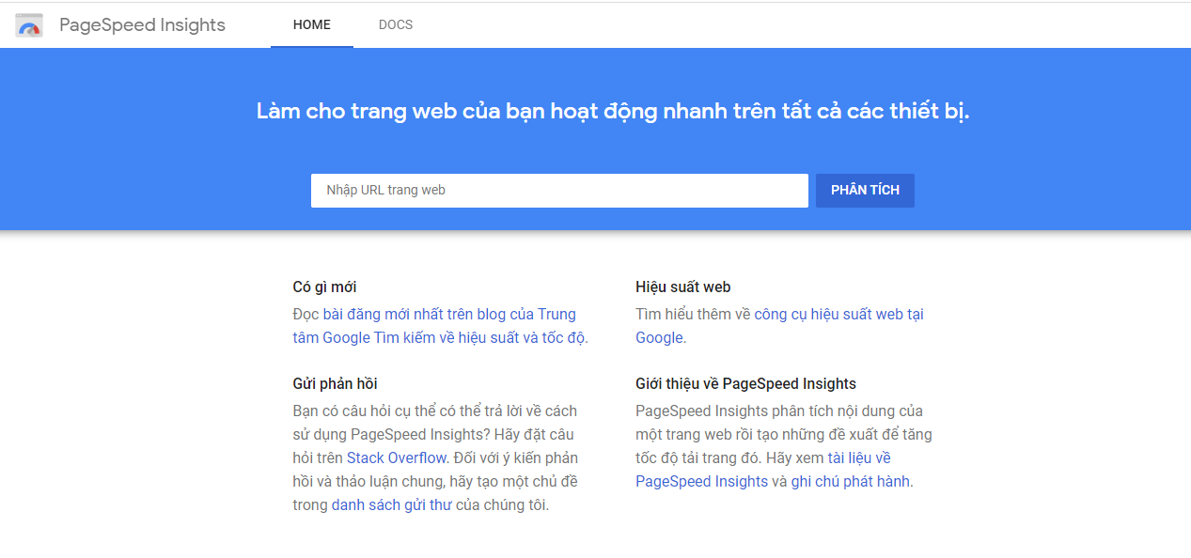
Task: Open the "bài đăng mới nhất trên blog" link
Action: pyautogui.click(x=441, y=326)
